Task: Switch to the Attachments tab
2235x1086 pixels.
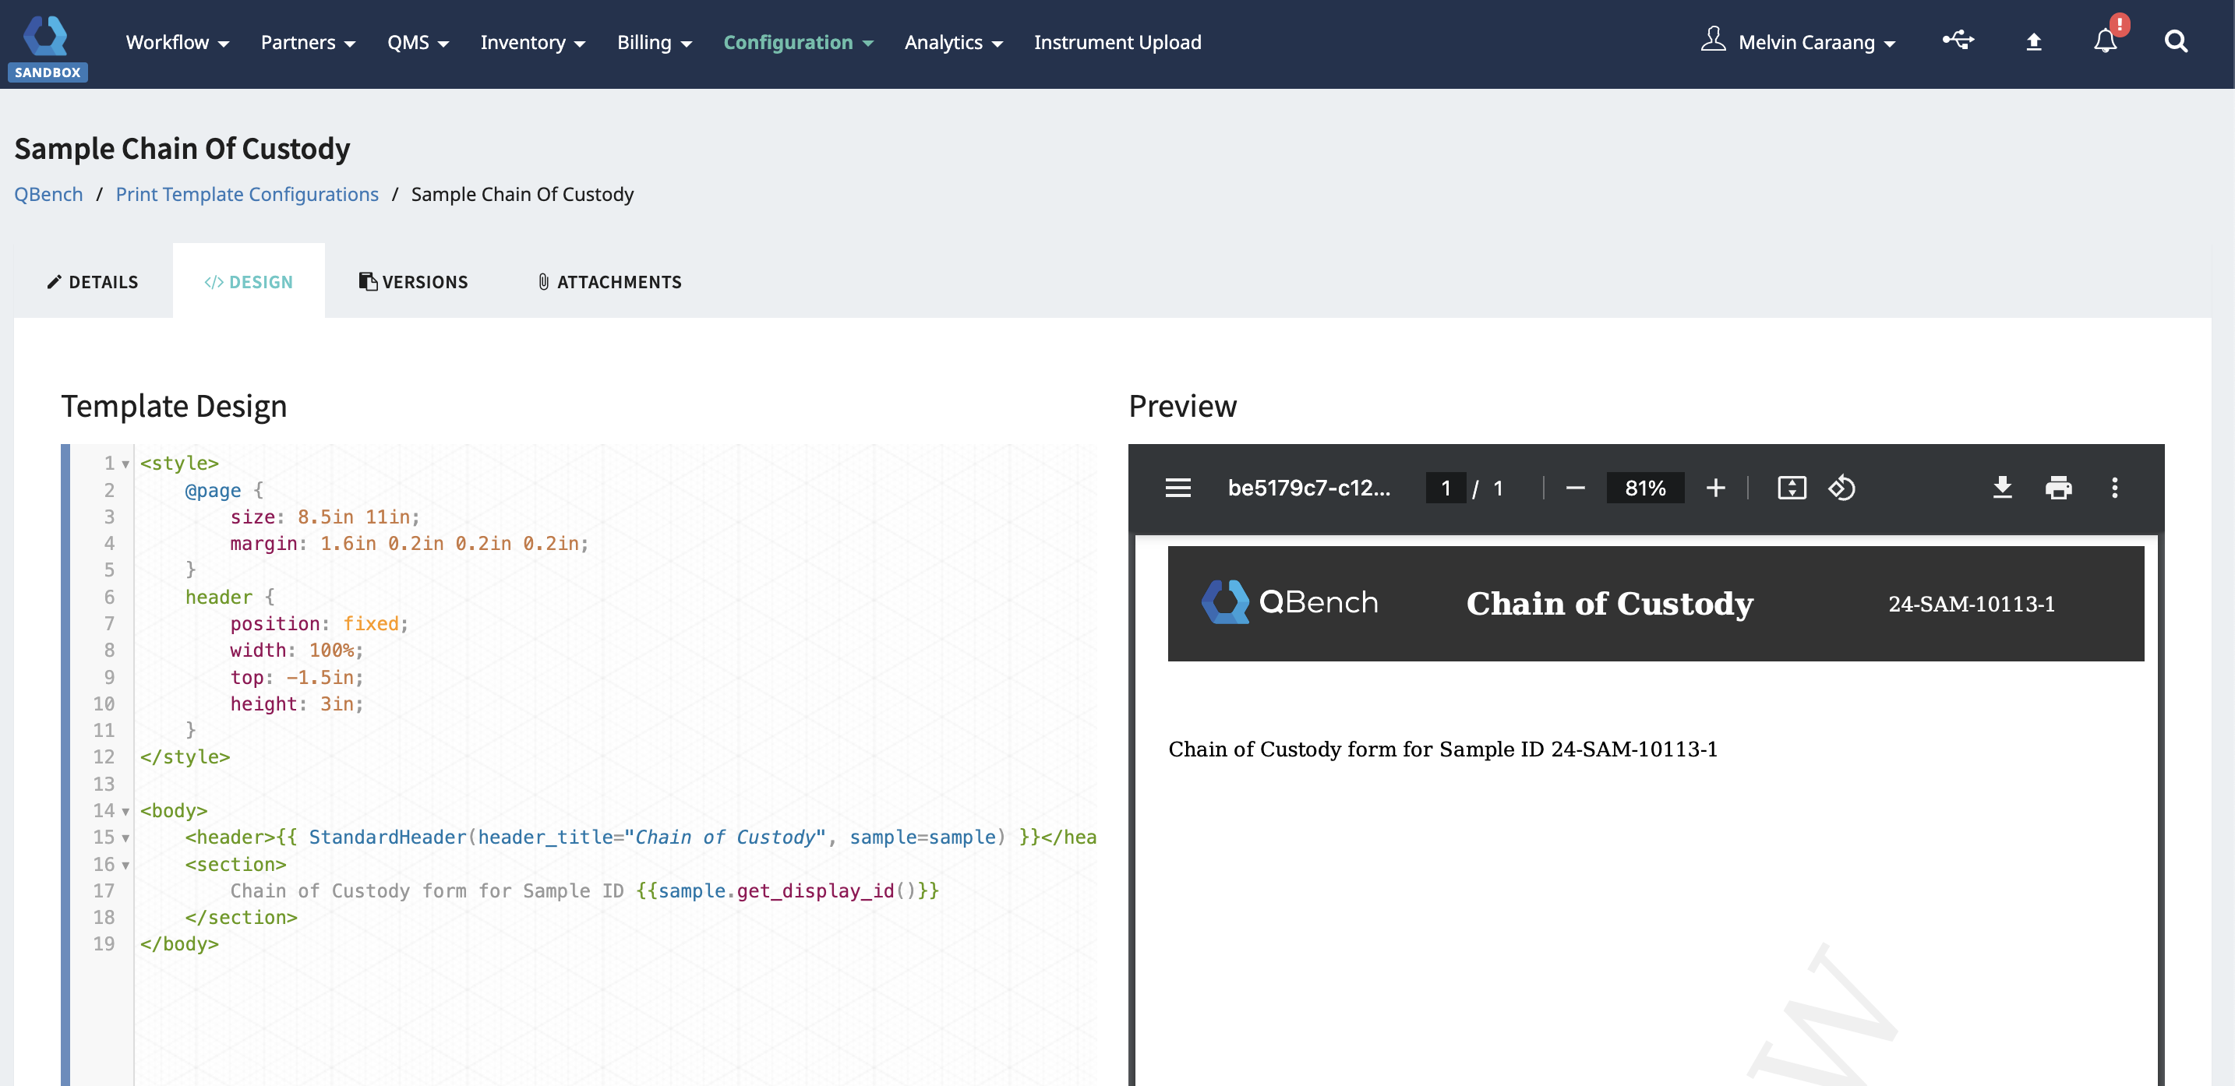Action: 609,282
